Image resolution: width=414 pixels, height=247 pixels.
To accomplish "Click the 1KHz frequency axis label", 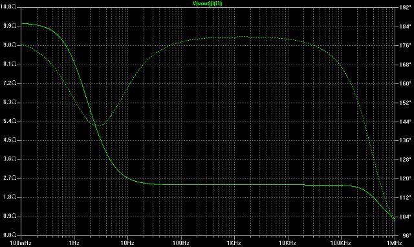I will pos(234,243).
